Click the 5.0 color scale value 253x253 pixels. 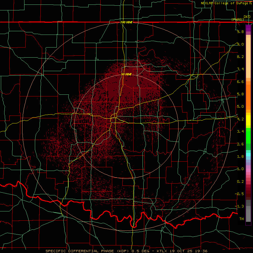click(240, 107)
